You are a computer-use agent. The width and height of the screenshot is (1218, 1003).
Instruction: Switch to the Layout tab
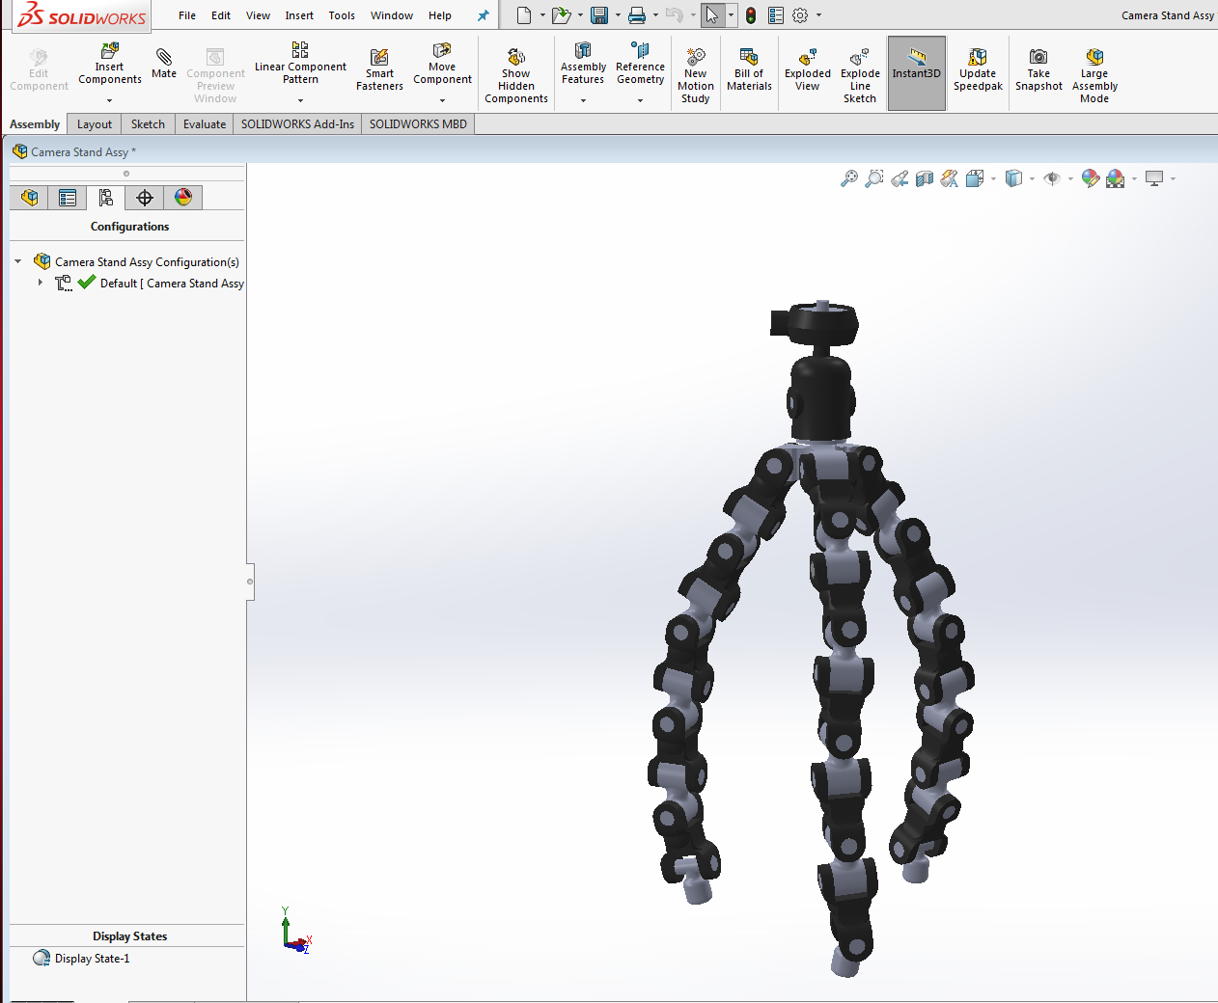tap(95, 124)
